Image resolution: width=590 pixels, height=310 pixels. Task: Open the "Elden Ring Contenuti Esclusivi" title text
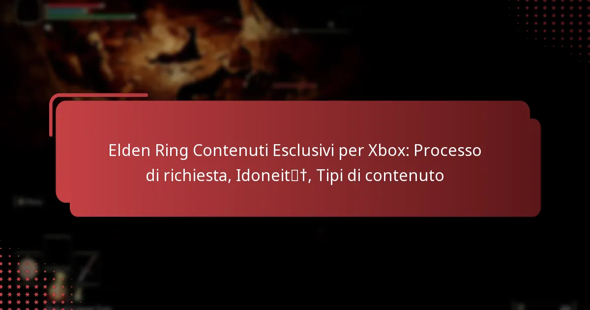pyautogui.click(x=222, y=151)
